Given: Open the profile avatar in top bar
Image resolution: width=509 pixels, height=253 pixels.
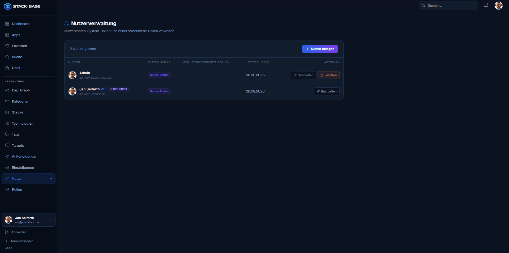Looking at the screenshot, I should (498, 5).
